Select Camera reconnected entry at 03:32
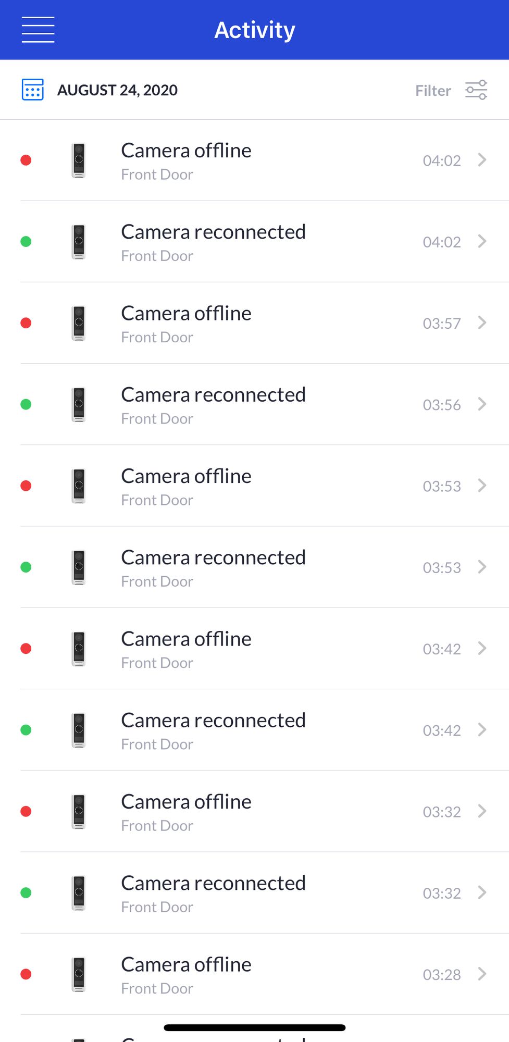 213,892
